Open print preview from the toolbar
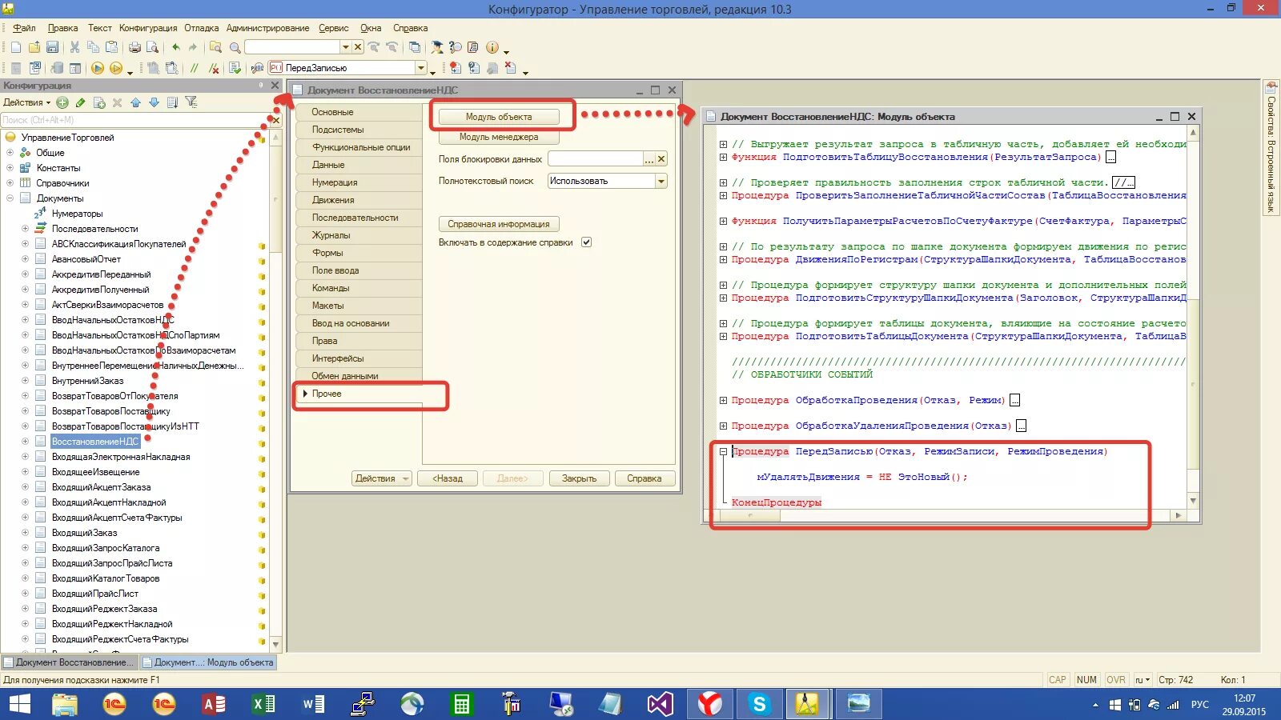 click(152, 47)
